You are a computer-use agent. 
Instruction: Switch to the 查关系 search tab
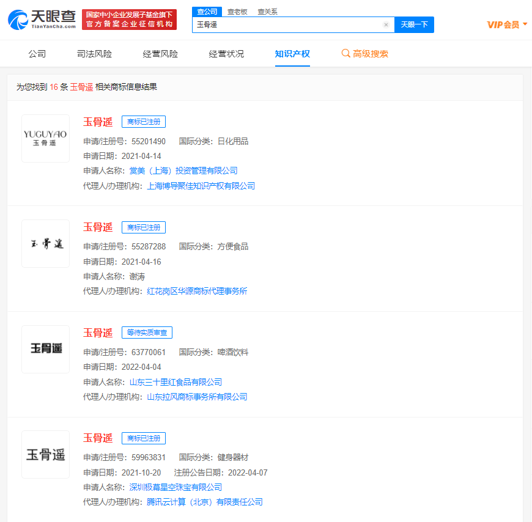pos(267,12)
